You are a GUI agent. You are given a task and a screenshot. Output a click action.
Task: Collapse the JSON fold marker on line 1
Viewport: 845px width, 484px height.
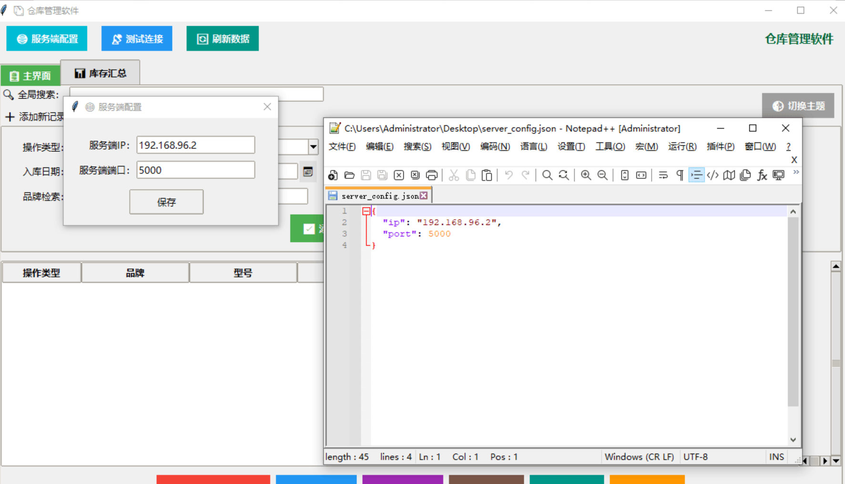pyautogui.click(x=366, y=211)
